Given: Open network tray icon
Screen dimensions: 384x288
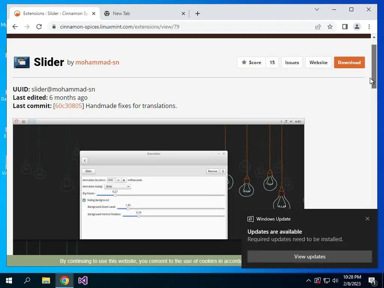Looking at the screenshot, I should [327, 280].
